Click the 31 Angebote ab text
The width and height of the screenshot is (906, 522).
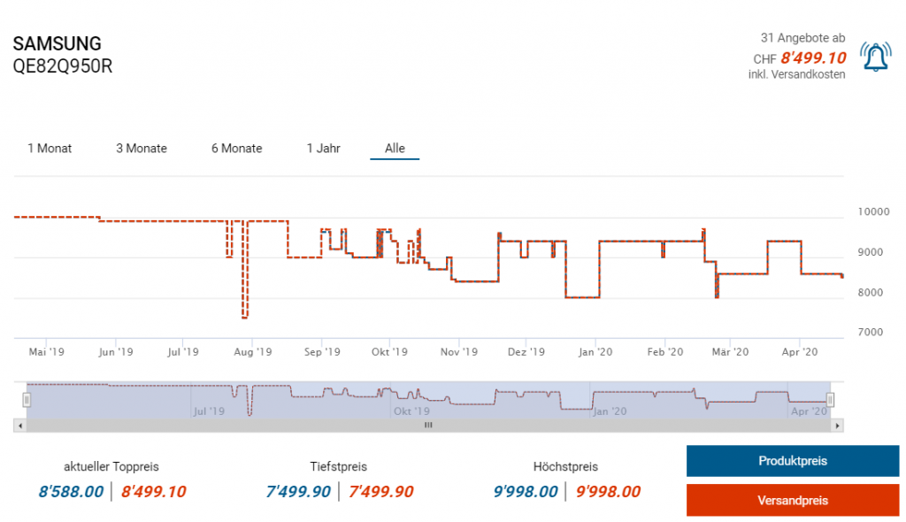[802, 38]
